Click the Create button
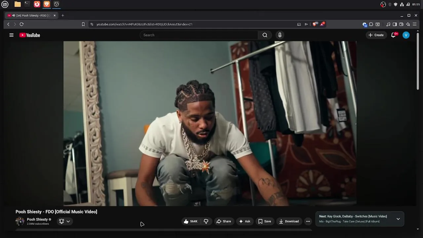Screen dimensions: 423x238 (376, 35)
